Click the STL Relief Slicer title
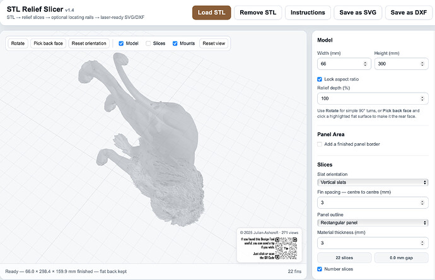Screen dimensions: 435x280 (35, 9)
